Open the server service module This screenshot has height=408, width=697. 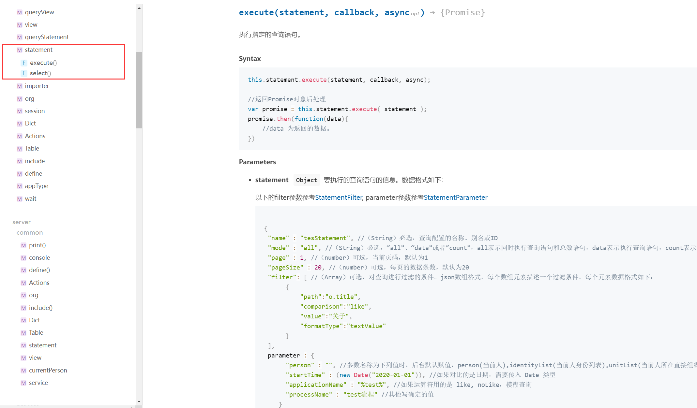38,383
